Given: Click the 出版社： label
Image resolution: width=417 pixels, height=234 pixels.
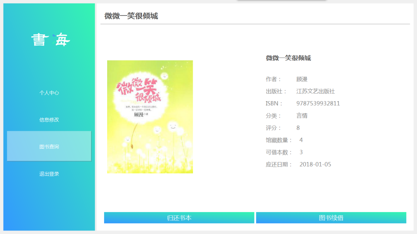Looking at the screenshot, I should click(x=276, y=92).
